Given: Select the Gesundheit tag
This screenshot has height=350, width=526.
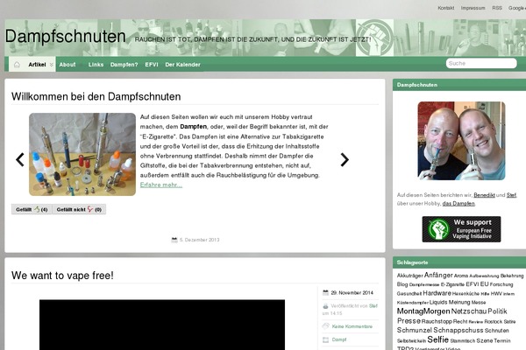Looking at the screenshot, I should [x=409, y=294].
